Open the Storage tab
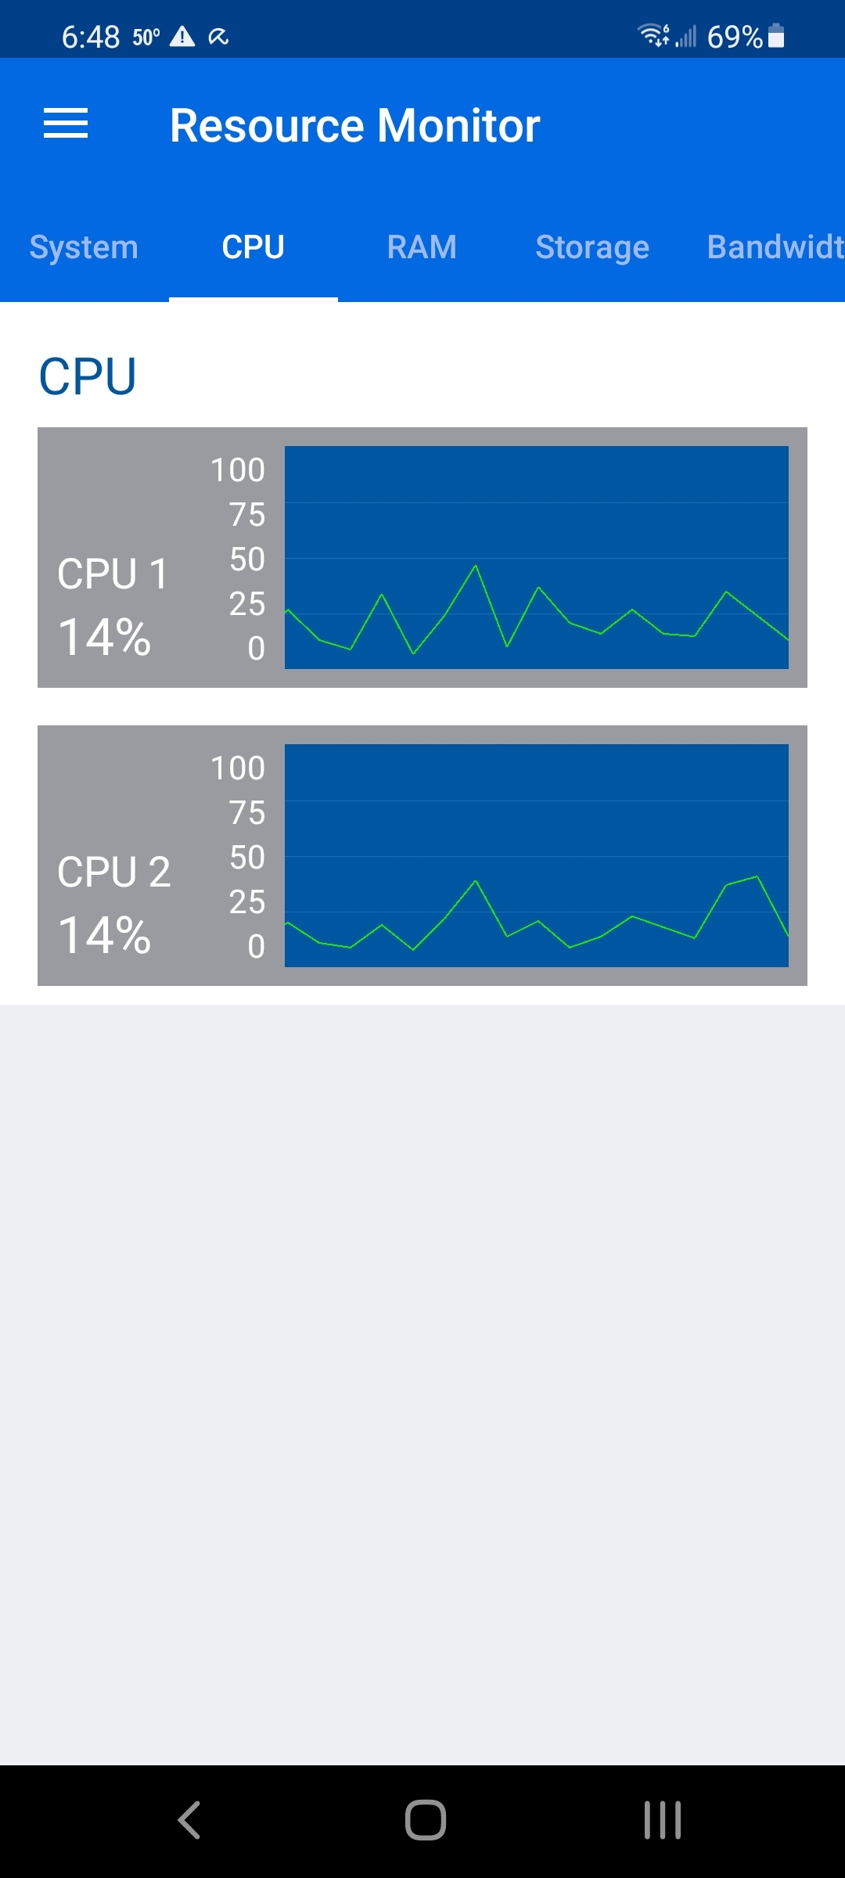 pos(592,247)
